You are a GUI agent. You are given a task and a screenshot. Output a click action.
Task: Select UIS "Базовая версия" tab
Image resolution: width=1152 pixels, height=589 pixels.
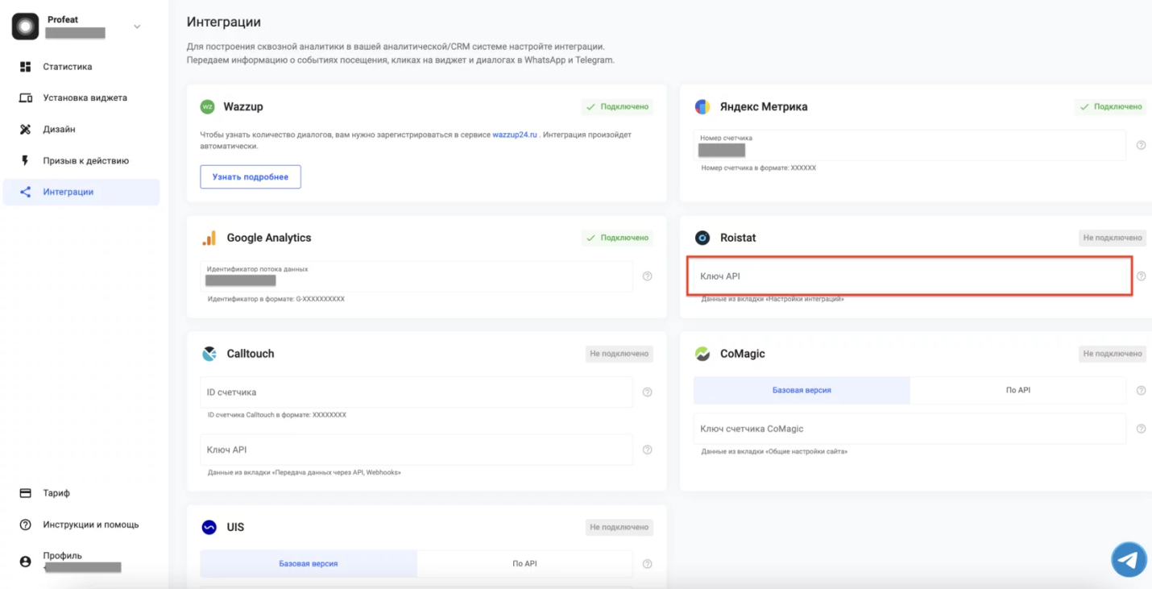(x=309, y=564)
